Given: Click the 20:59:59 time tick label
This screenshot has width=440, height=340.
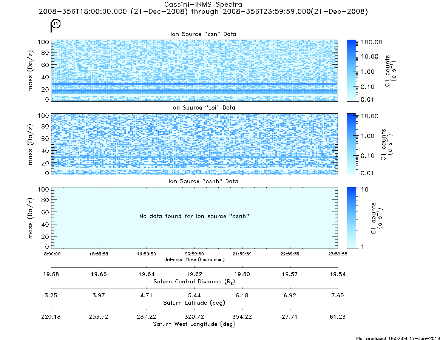Looking at the screenshot, I should [x=194, y=254].
